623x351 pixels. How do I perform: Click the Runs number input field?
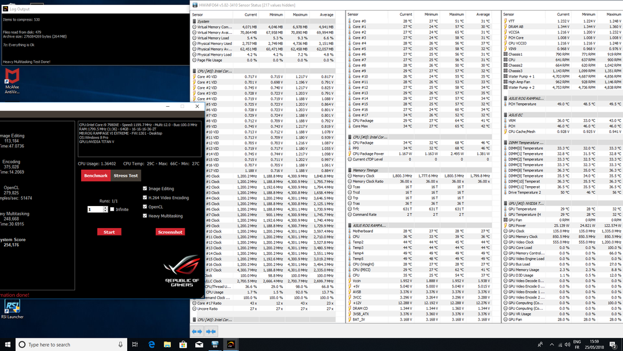click(95, 209)
